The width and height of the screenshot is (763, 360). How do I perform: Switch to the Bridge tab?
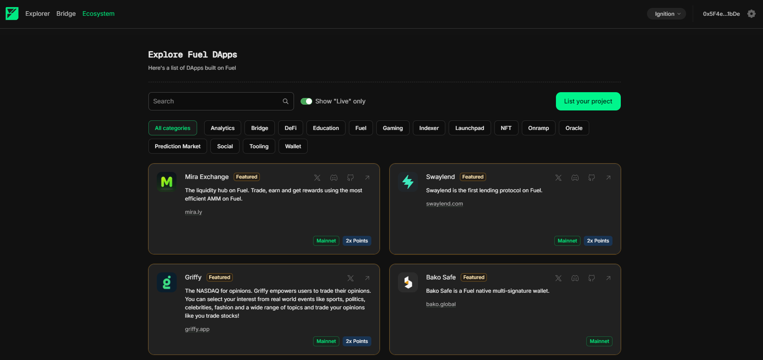[x=66, y=14]
